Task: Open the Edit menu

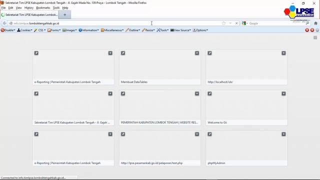Action: [x=10, y=8]
